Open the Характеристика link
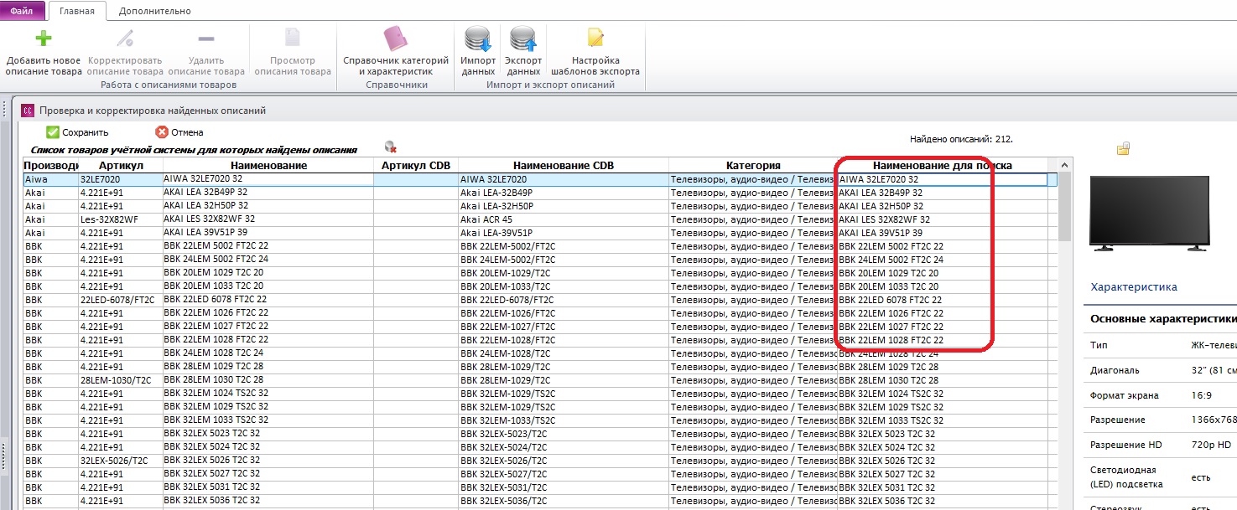The height and width of the screenshot is (510, 1237). pos(1133,286)
